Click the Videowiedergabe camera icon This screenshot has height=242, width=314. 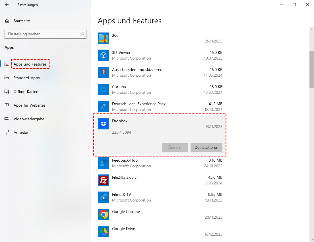(7, 119)
